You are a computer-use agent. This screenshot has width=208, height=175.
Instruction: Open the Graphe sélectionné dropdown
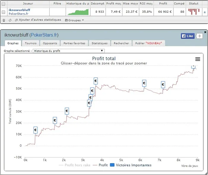pos(69,51)
